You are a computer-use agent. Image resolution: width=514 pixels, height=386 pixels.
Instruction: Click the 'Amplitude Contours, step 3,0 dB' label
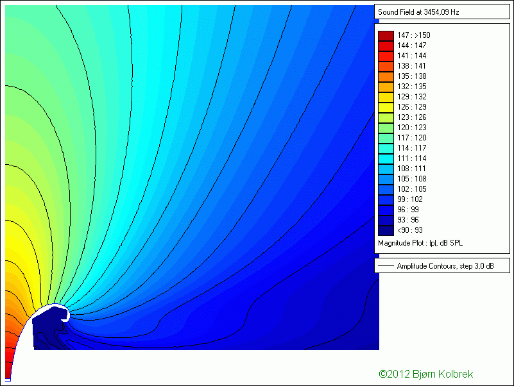(445, 266)
